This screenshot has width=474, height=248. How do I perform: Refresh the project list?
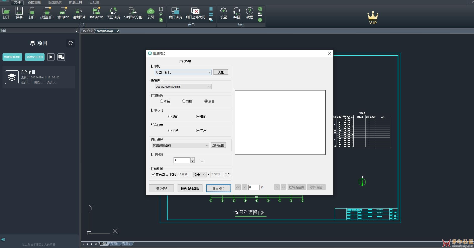point(70,43)
